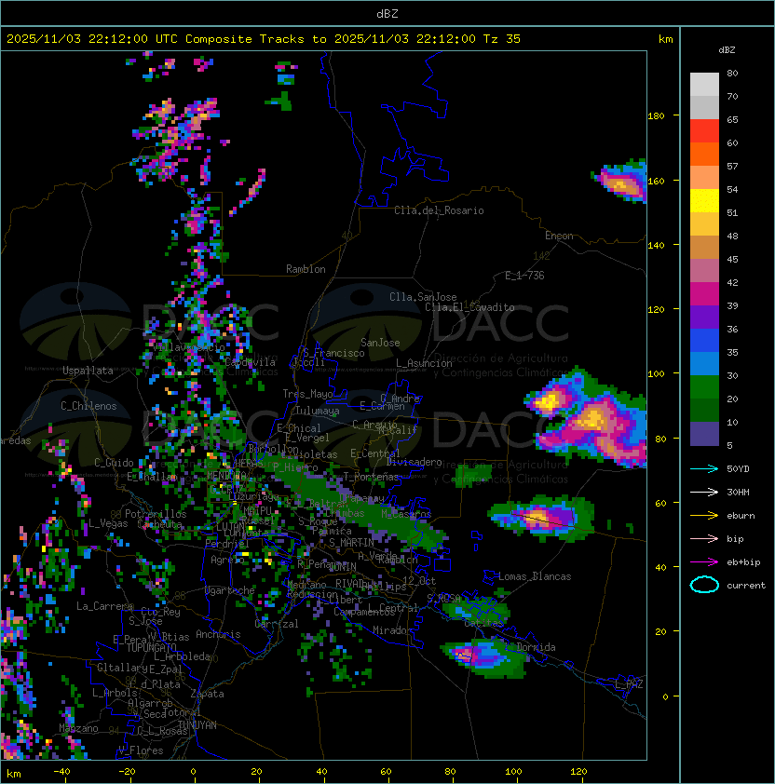The height and width of the screenshot is (784, 775).
Task: Click the 'Tz 35' header value
Action: pos(502,39)
